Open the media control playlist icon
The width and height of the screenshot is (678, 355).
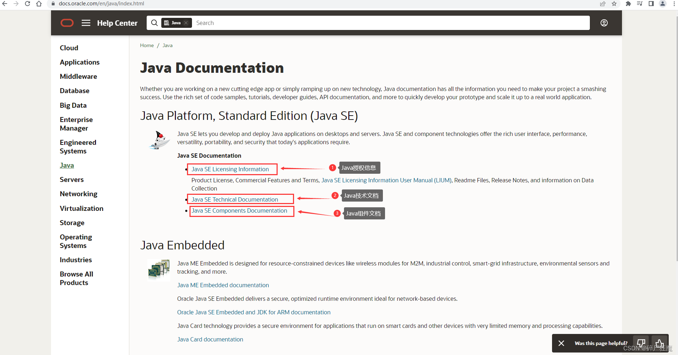coord(640,4)
